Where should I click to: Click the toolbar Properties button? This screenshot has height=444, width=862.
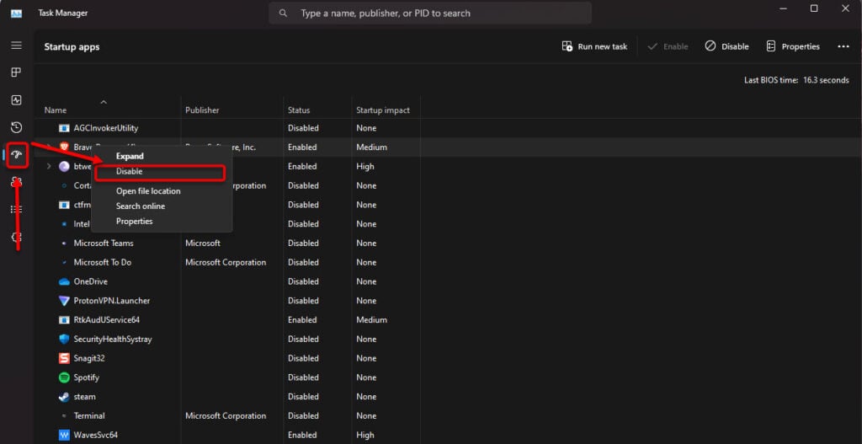pyautogui.click(x=793, y=47)
